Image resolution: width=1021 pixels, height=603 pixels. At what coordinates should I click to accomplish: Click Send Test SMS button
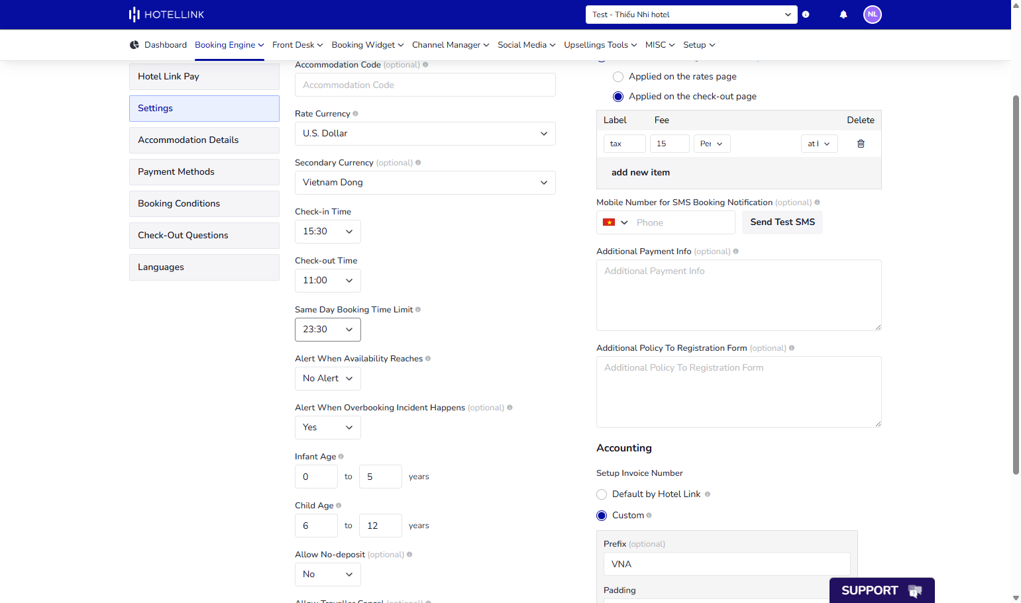pos(782,222)
